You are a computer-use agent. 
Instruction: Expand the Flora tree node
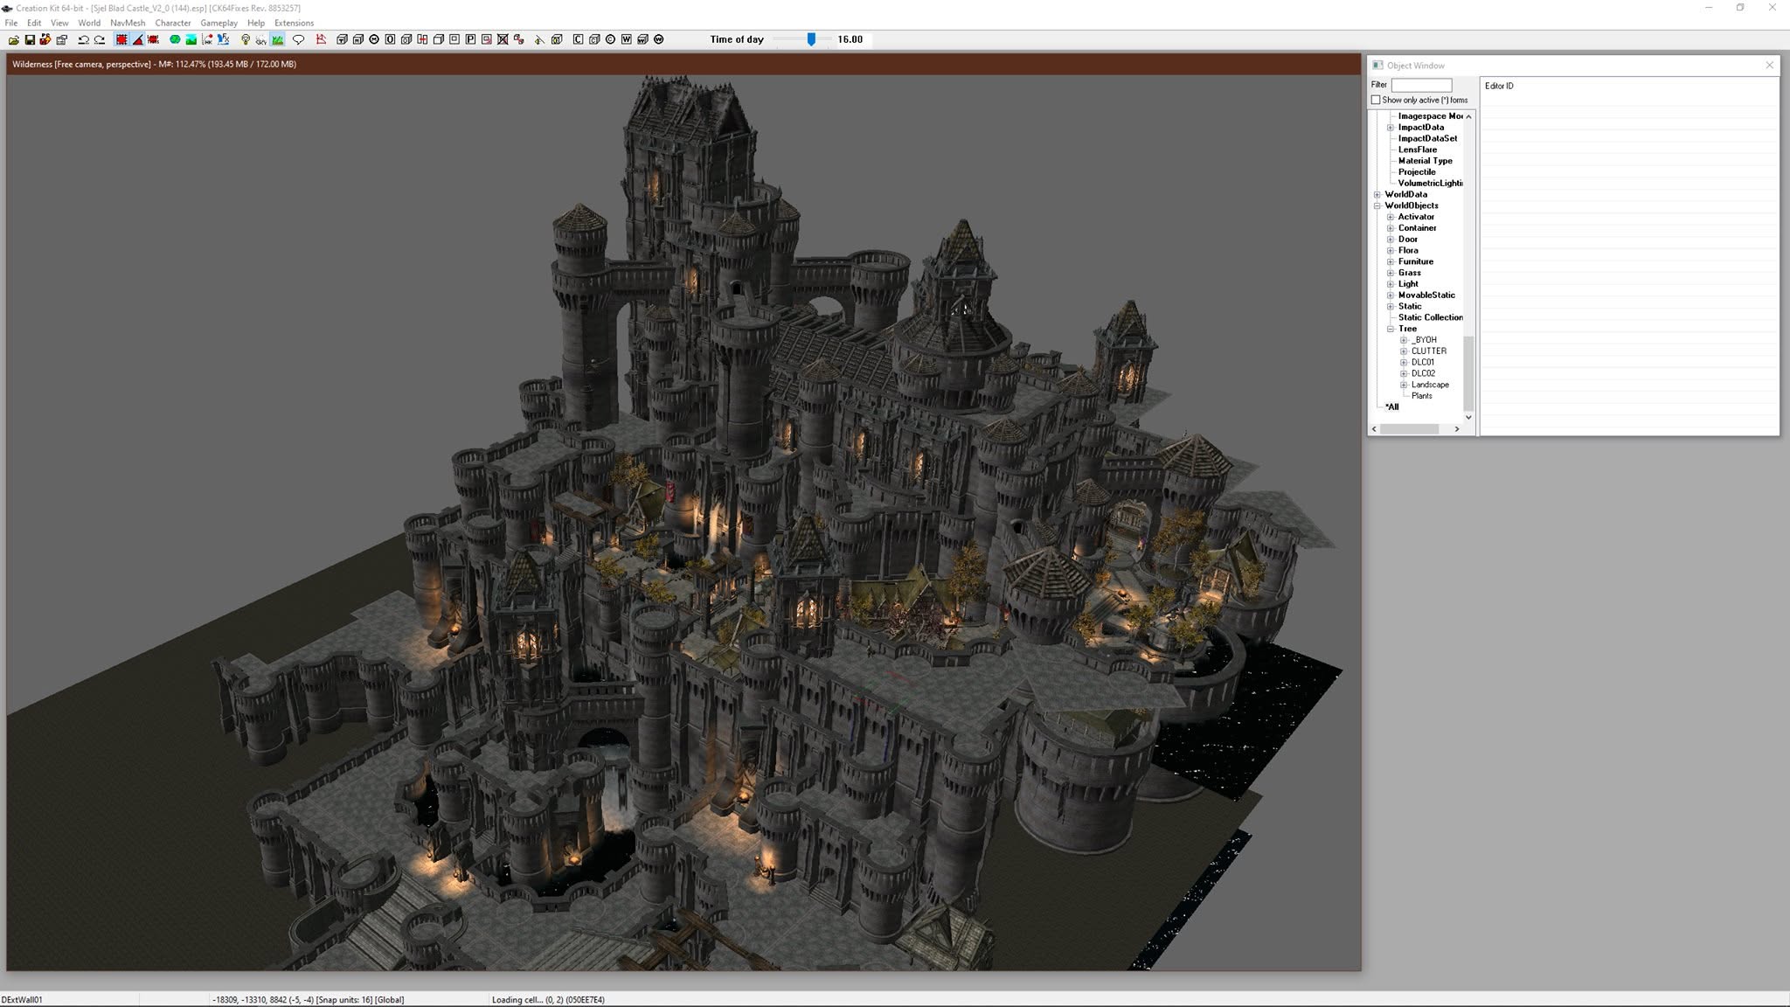[1391, 251]
